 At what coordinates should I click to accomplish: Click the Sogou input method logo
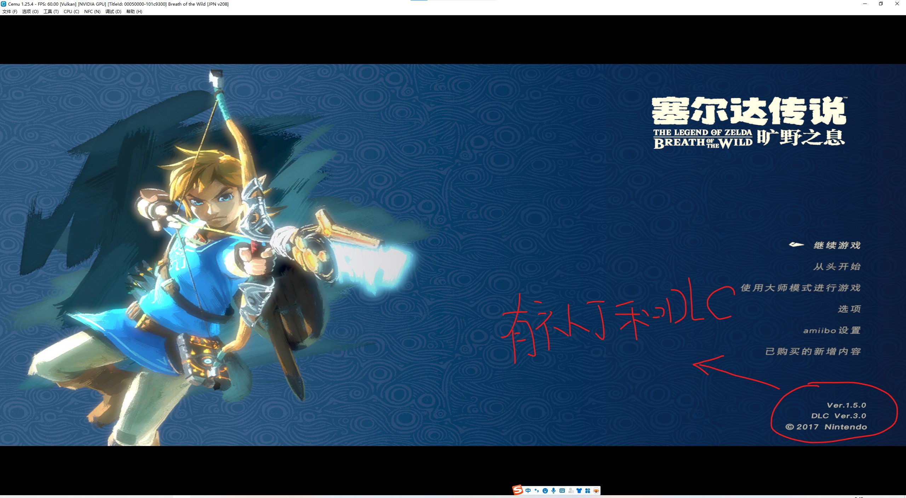(x=518, y=490)
